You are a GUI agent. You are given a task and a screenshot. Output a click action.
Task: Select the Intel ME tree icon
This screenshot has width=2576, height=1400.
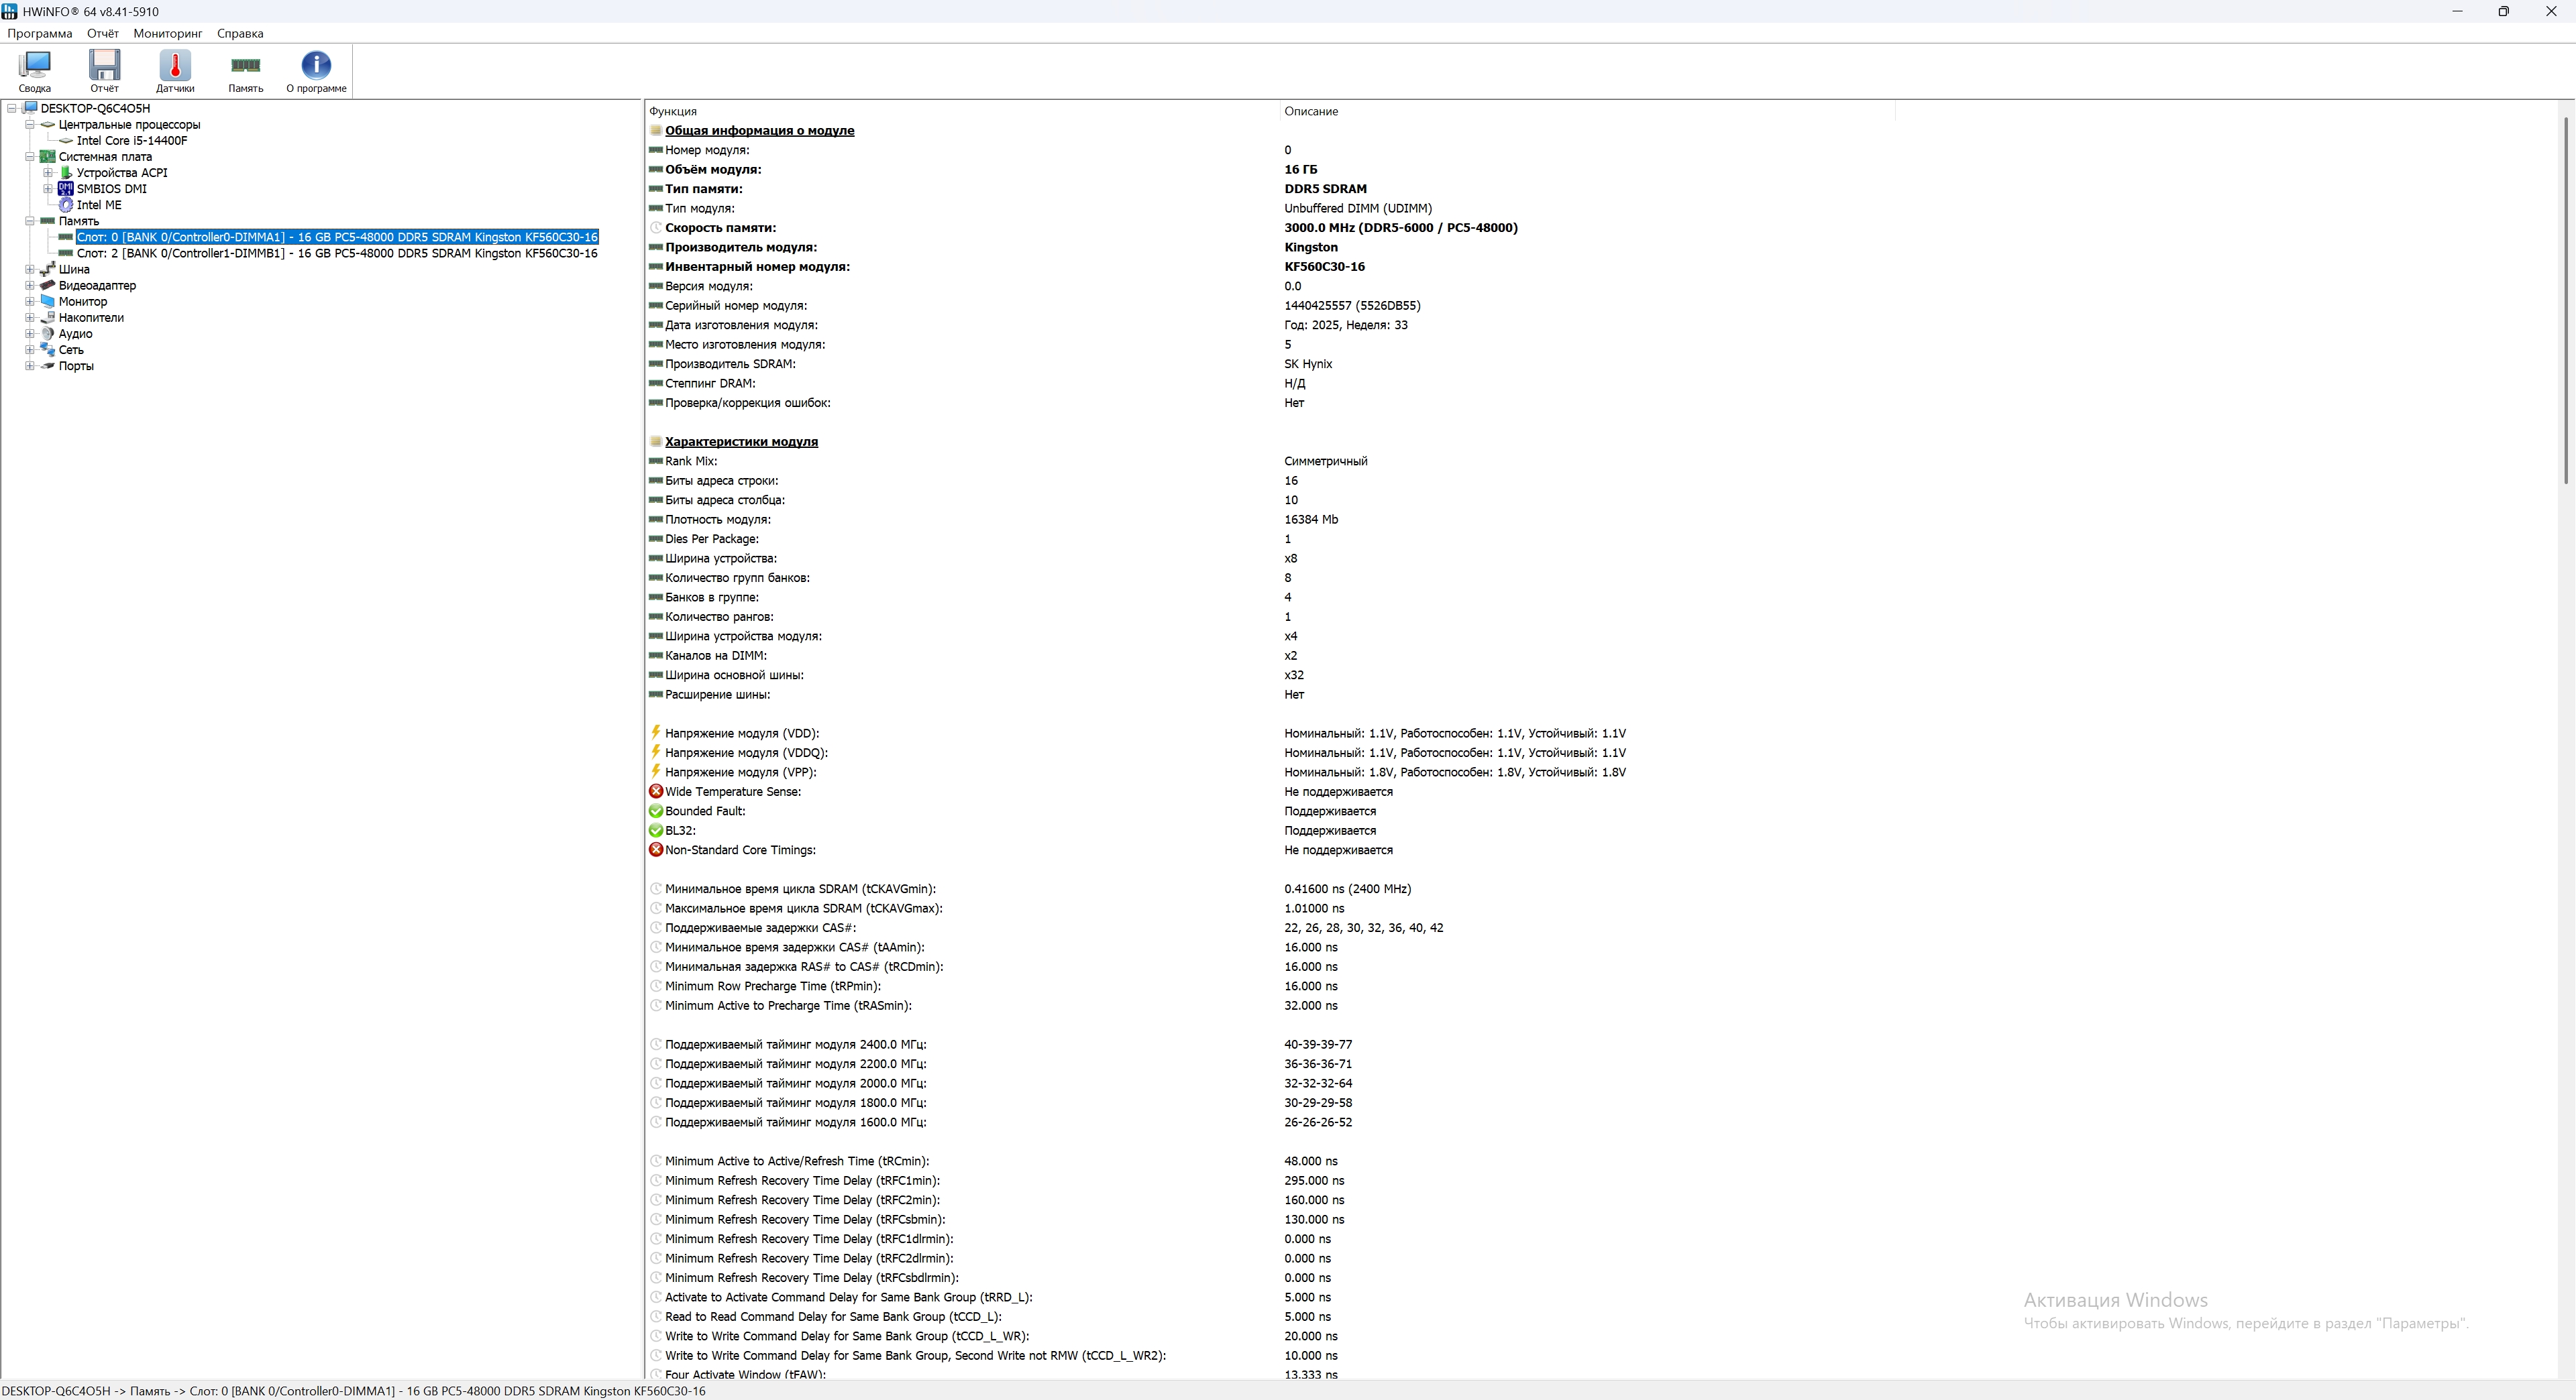[66, 205]
